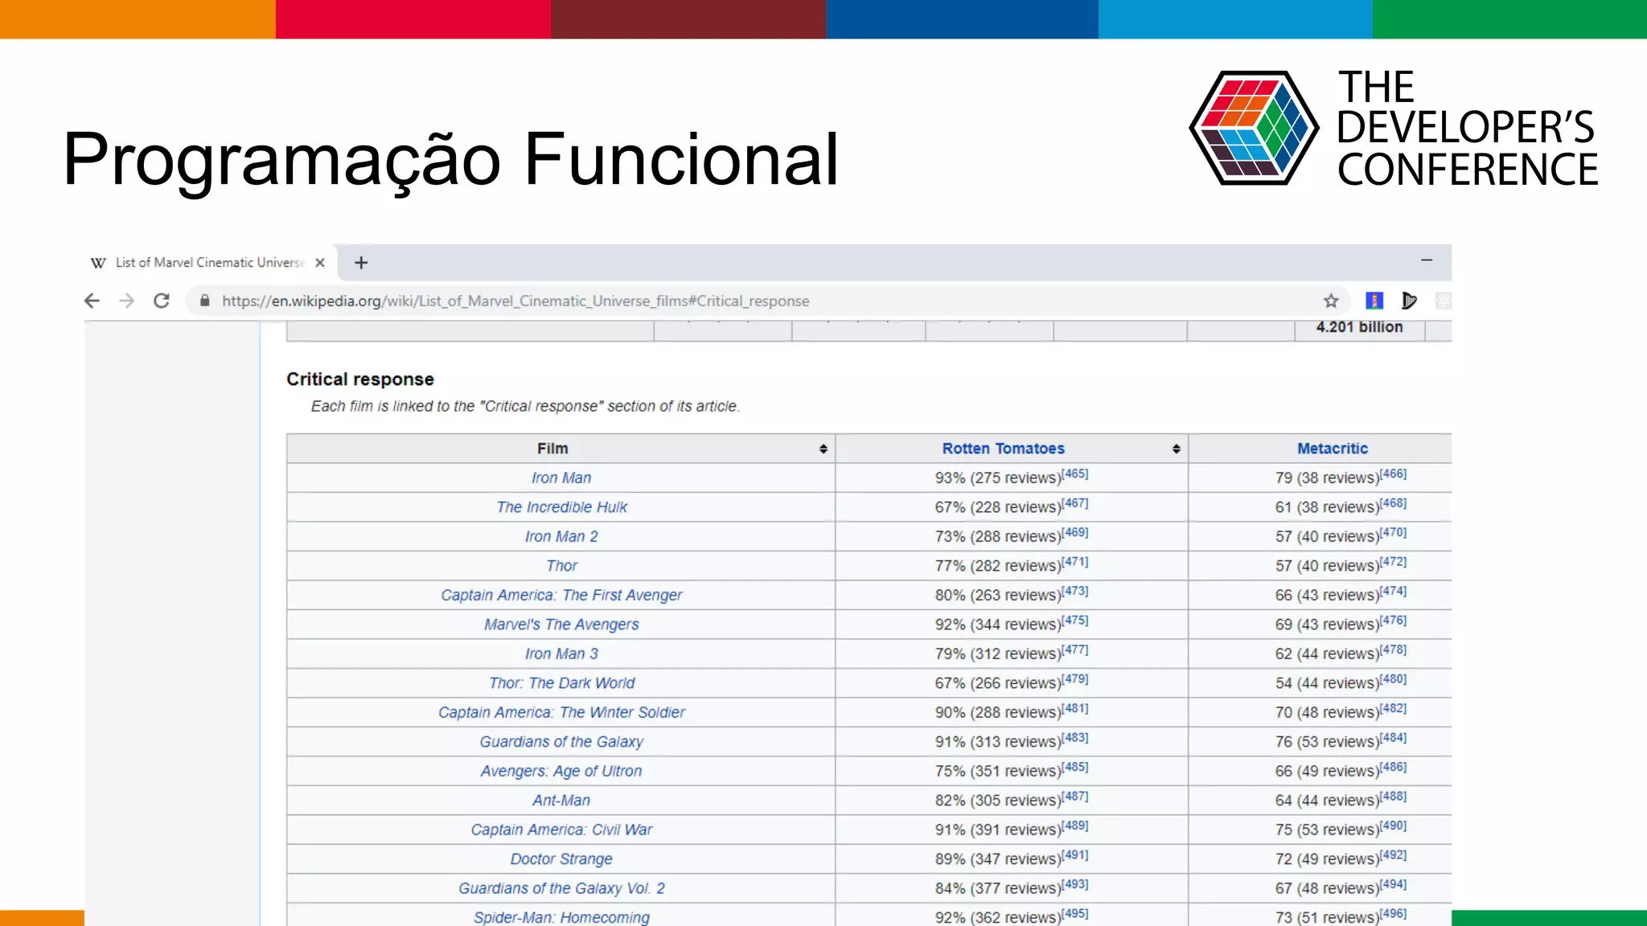Select the '93% (275 reviews)' cell
1647x926 pixels.
[x=1012, y=478]
